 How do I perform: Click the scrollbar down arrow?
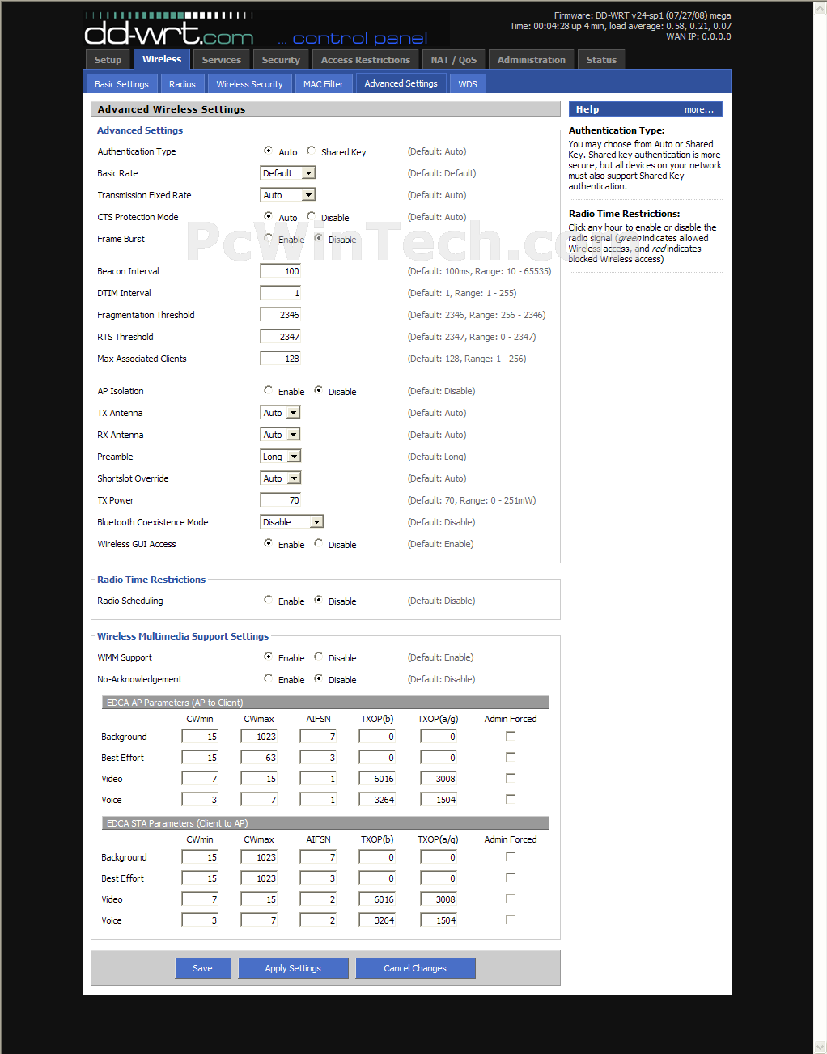coord(820,1047)
